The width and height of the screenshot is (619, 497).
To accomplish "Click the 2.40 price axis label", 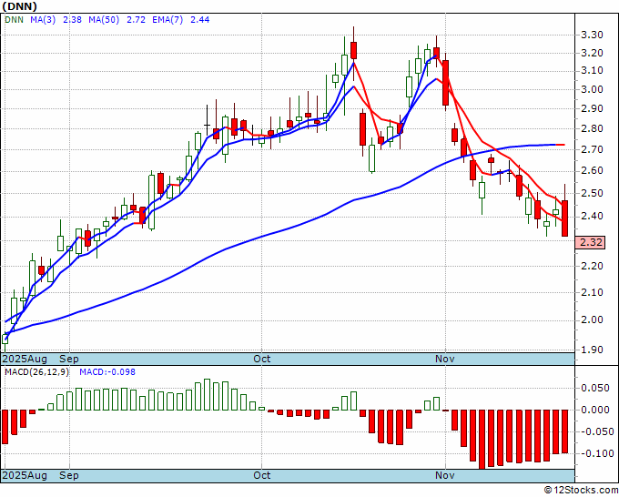I will [593, 216].
